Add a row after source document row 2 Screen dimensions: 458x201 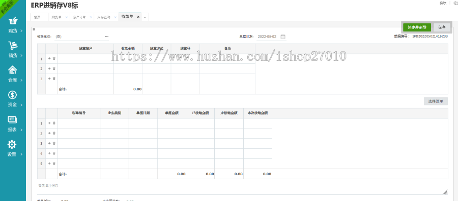49,133
